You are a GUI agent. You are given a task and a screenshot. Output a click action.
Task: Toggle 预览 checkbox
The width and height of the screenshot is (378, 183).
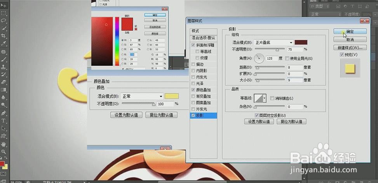coord(342,55)
